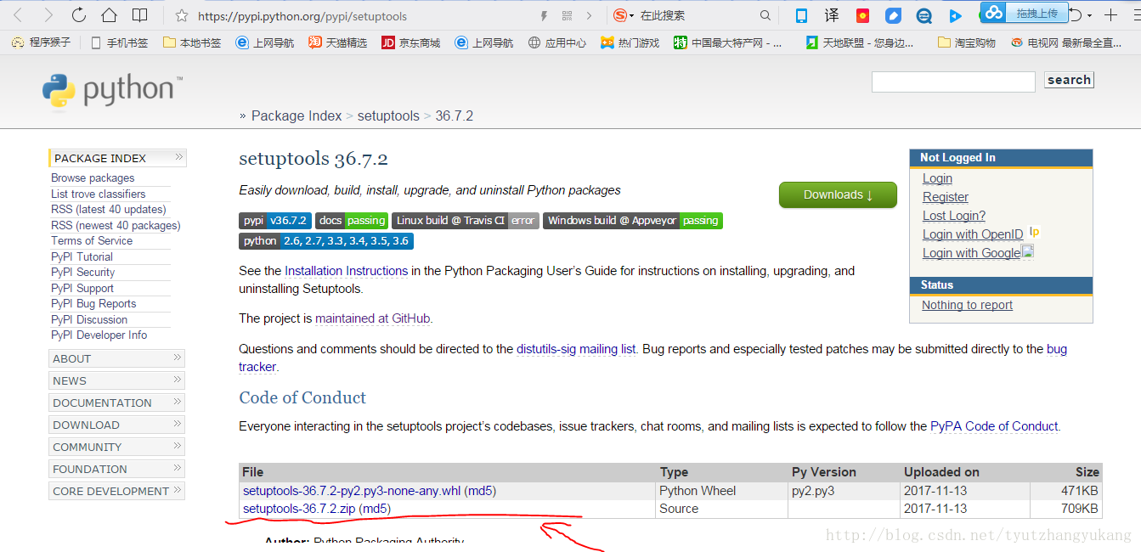
Task: Open the maintained at GitHub link
Action: (373, 318)
